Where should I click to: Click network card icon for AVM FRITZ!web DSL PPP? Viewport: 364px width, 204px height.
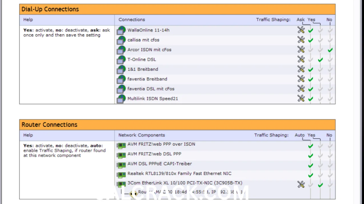pyautogui.click(x=121, y=155)
